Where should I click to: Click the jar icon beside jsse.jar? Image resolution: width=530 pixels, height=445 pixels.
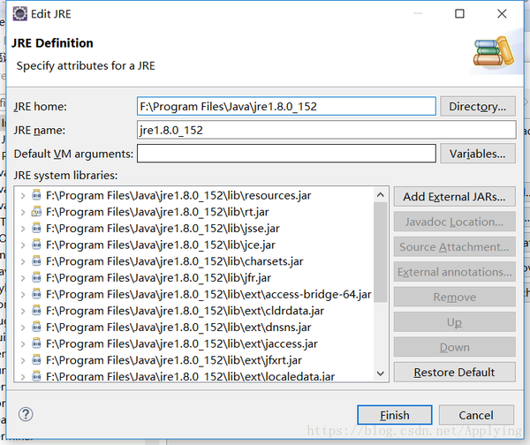[x=36, y=228]
